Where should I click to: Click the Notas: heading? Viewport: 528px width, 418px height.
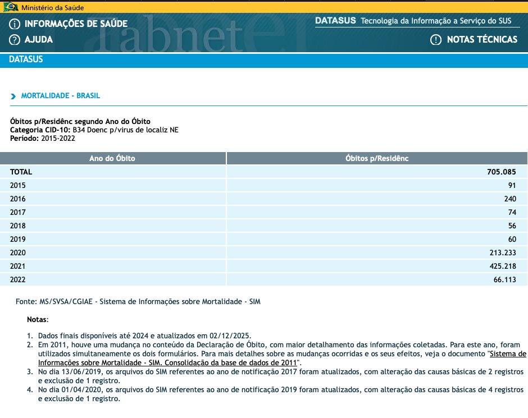click(x=38, y=319)
